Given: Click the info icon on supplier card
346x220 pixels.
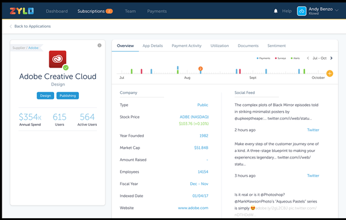Looking at the screenshot, I should pos(99,45).
